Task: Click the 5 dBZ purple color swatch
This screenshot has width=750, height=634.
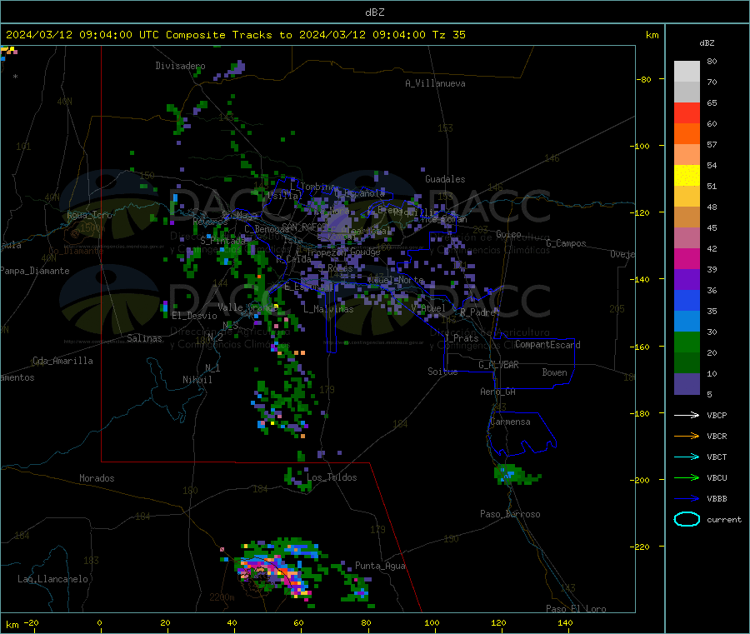Action: coord(687,384)
